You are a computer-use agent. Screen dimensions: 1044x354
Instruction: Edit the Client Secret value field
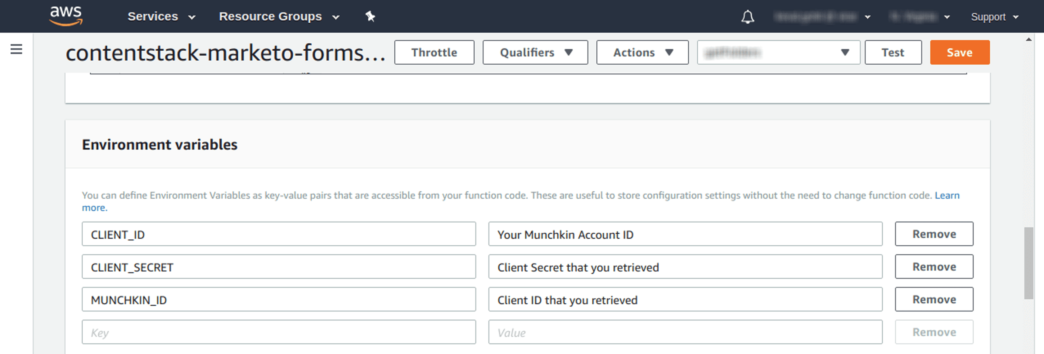click(x=685, y=267)
